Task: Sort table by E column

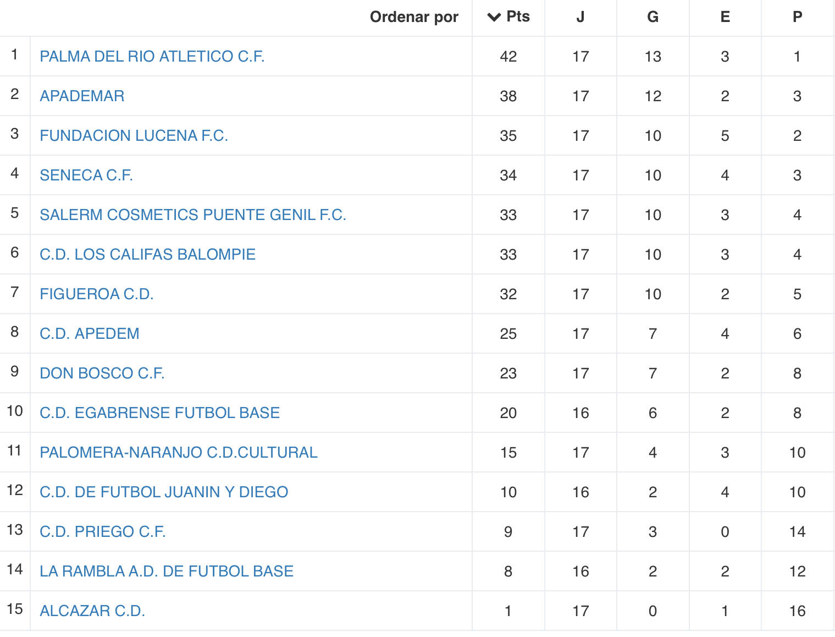Action: tap(725, 17)
